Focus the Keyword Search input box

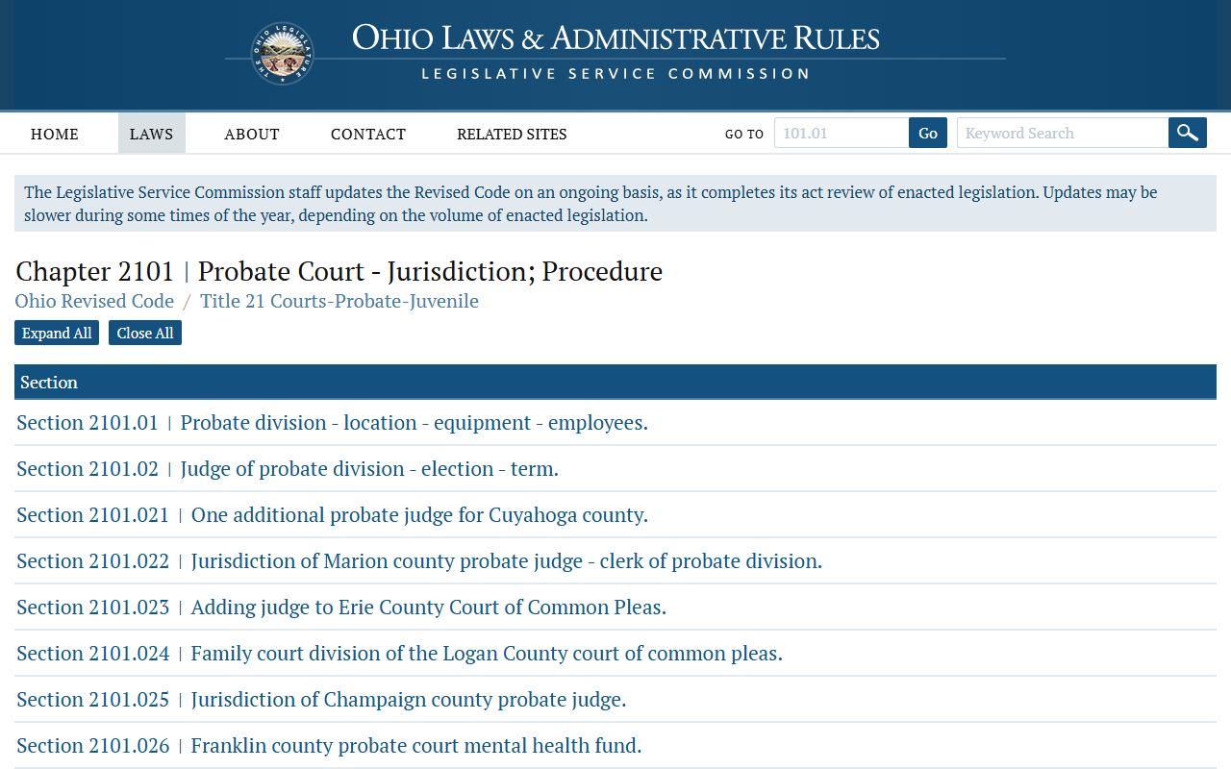click(1063, 133)
